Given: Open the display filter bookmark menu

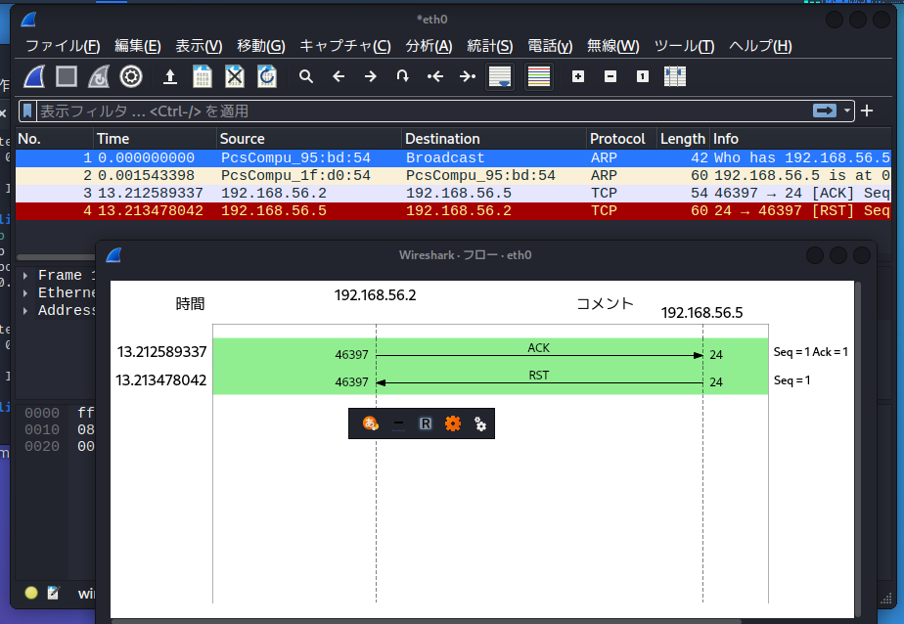Looking at the screenshot, I should 27,111.
